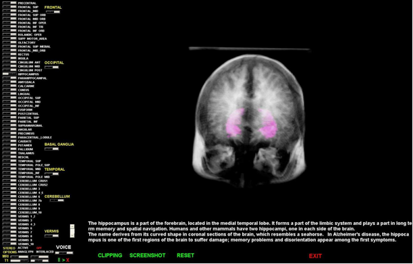Click the down arrow beside the VERMIS label

[72, 235]
